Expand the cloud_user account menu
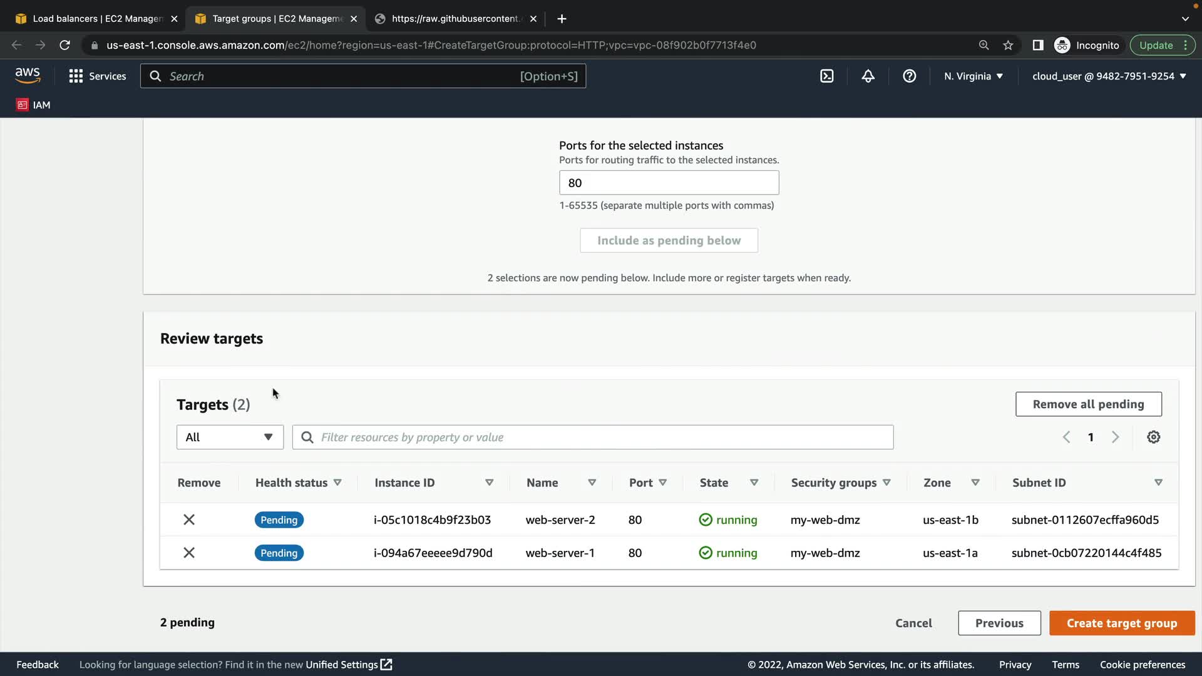The width and height of the screenshot is (1202, 676). pos(1109,76)
